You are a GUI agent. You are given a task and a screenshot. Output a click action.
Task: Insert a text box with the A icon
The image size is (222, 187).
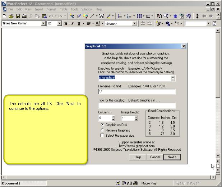click(x=101, y=16)
